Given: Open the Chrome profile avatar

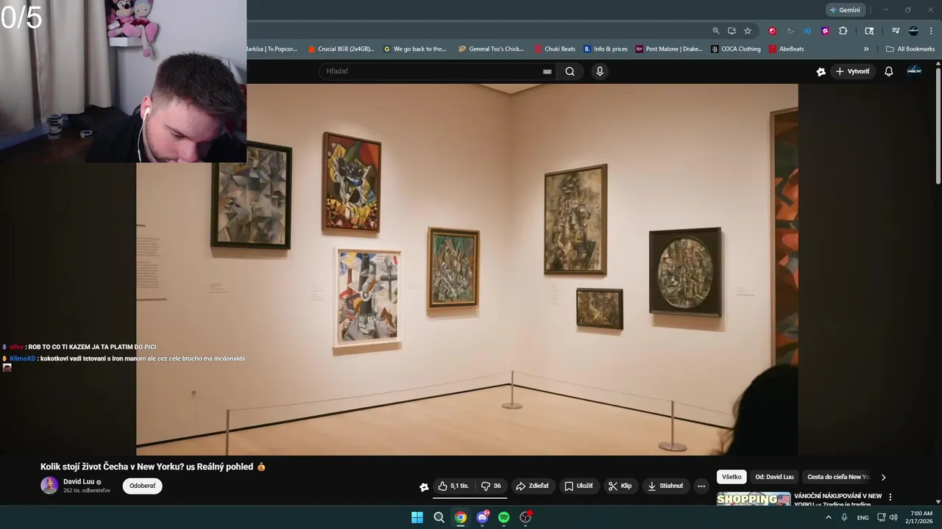Looking at the screenshot, I should 913,31.
